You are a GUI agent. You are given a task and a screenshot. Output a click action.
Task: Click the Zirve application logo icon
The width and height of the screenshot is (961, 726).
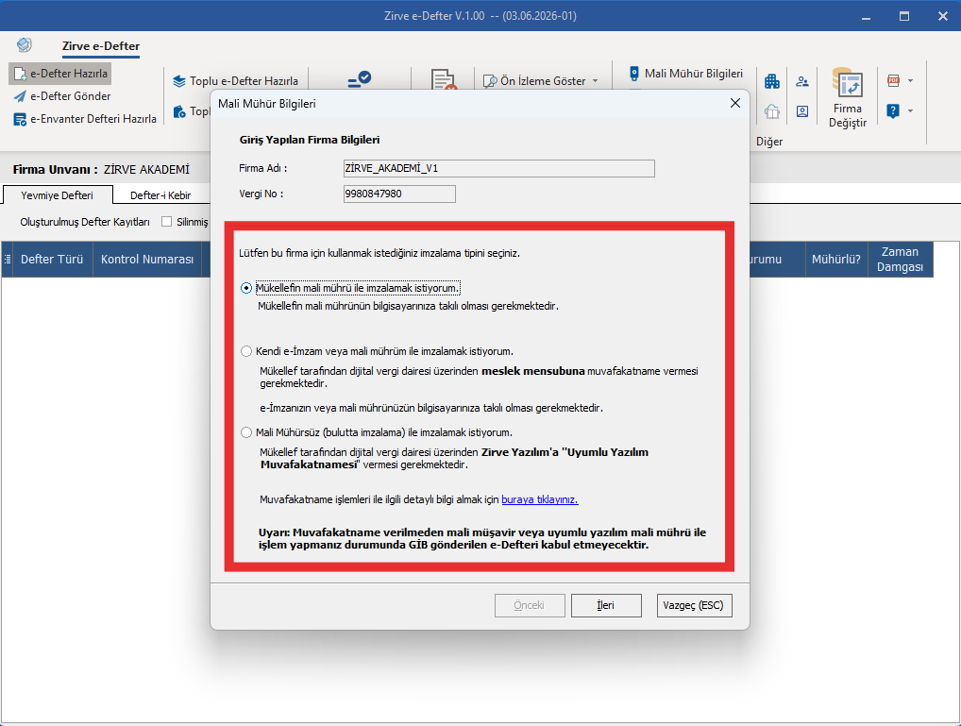pyautogui.click(x=24, y=44)
